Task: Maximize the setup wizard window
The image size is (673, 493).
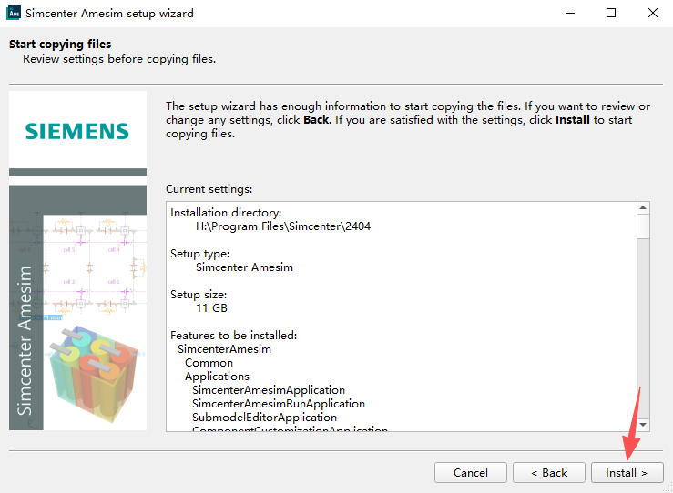Action: coord(611,13)
